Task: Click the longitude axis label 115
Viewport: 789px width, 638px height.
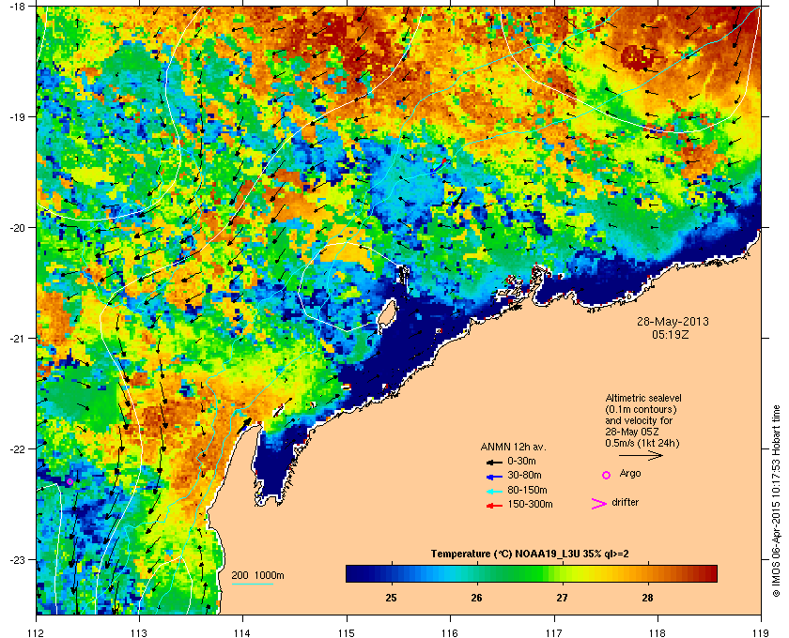Action: (x=347, y=632)
